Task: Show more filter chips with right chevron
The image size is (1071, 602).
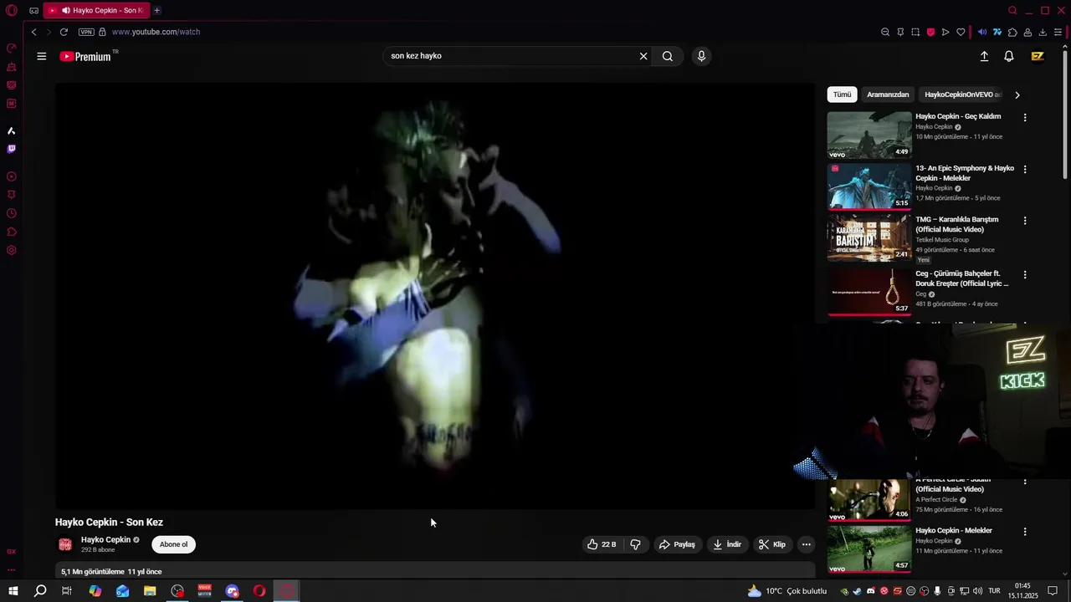Action: coord(1017,94)
